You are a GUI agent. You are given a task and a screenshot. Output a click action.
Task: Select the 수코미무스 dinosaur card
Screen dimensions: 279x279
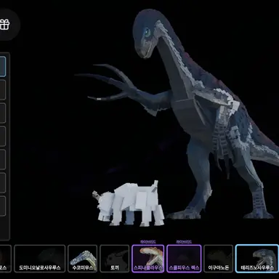click(83, 259)
